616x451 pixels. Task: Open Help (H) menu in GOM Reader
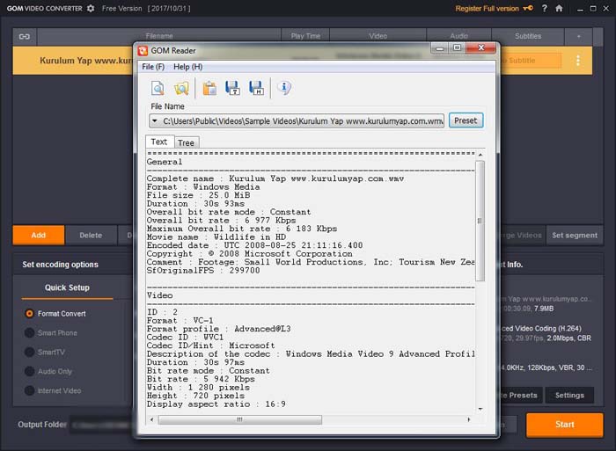click(187, 67)
